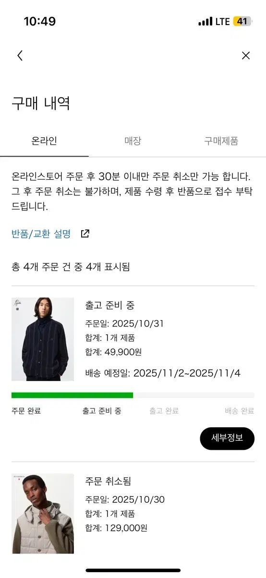Tap the 출고 완료 progress step label
266x578 pixels.
(164, 411)
